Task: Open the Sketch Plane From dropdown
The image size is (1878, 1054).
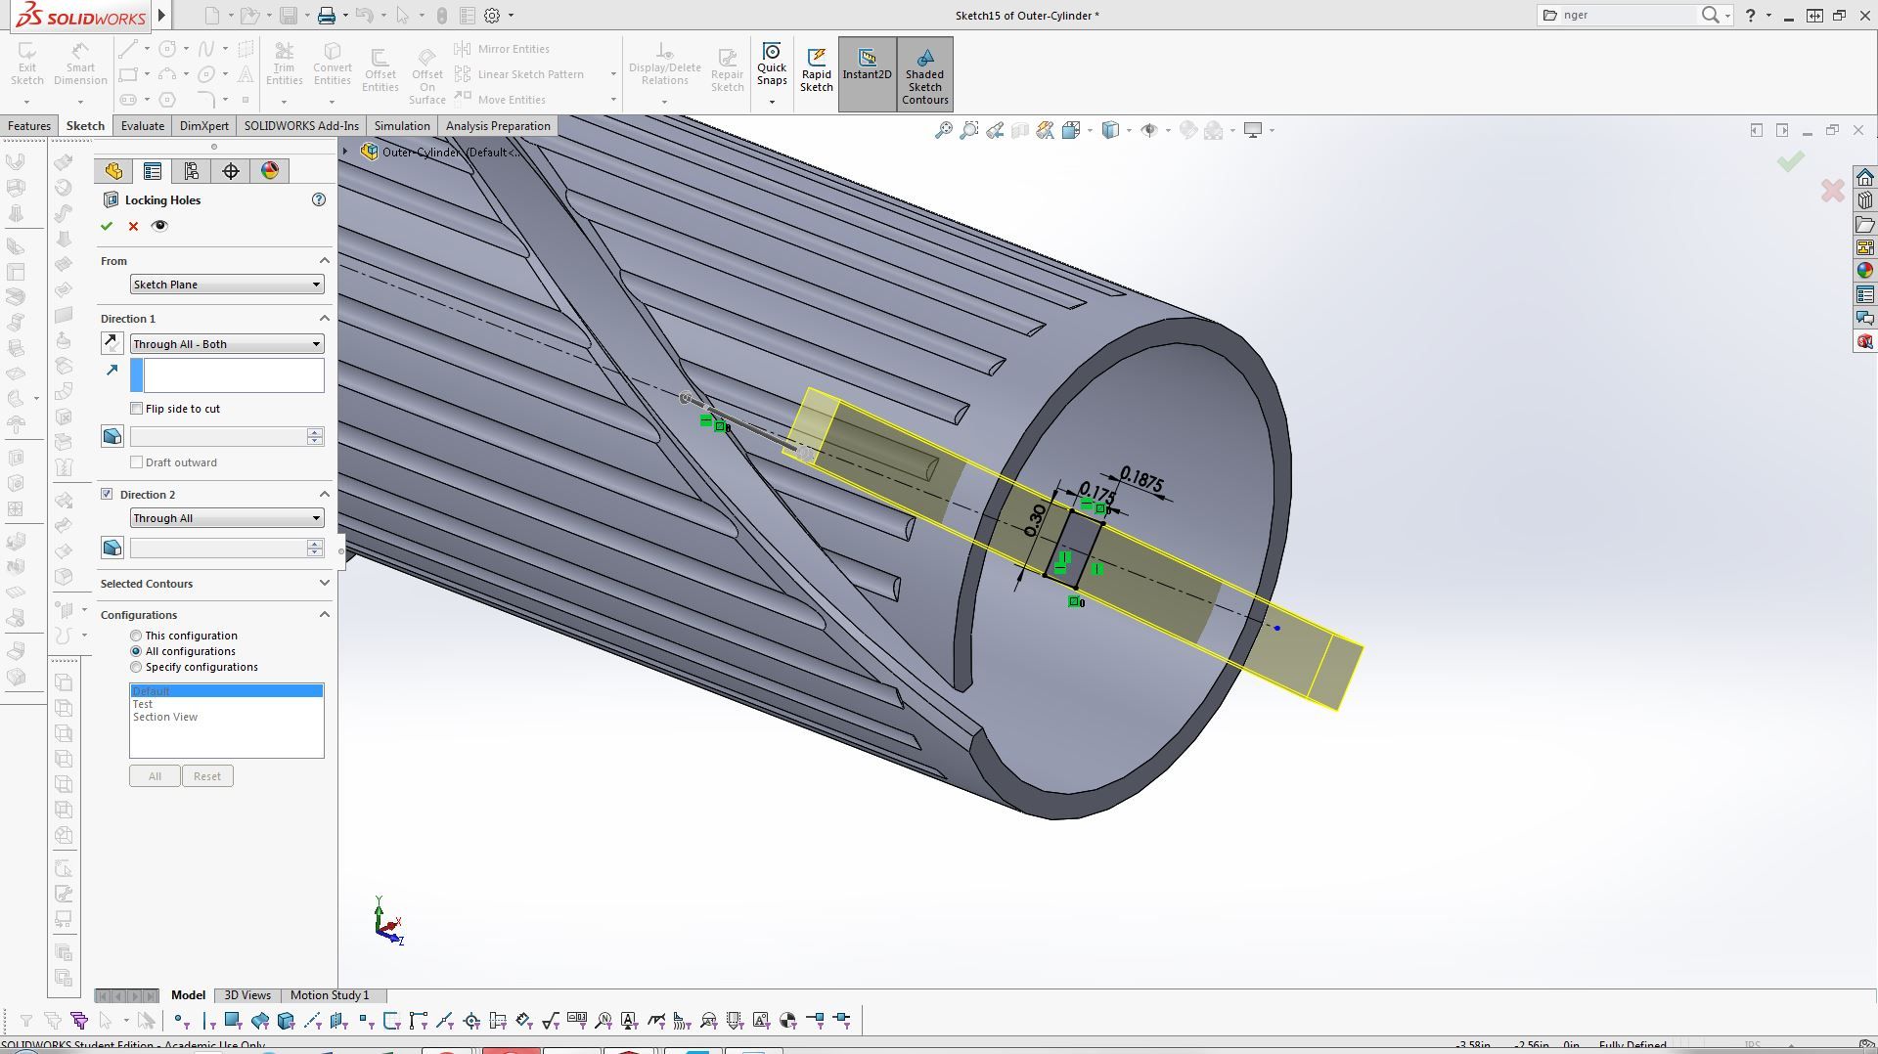Action: click(227, 285)
